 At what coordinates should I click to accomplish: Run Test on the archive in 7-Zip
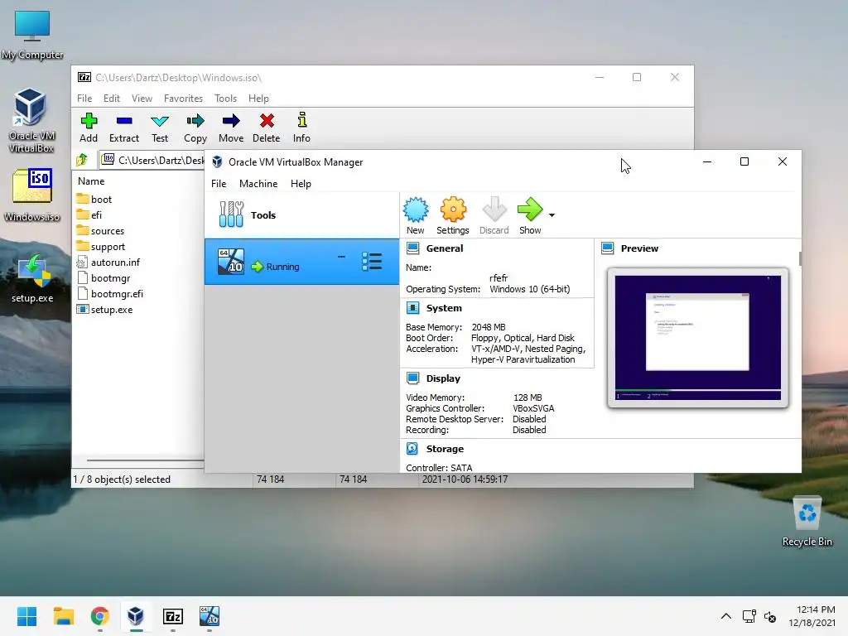(x=160, y=128)
